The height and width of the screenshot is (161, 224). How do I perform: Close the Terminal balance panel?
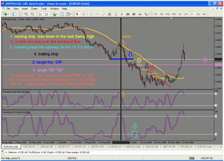(2, 151)
